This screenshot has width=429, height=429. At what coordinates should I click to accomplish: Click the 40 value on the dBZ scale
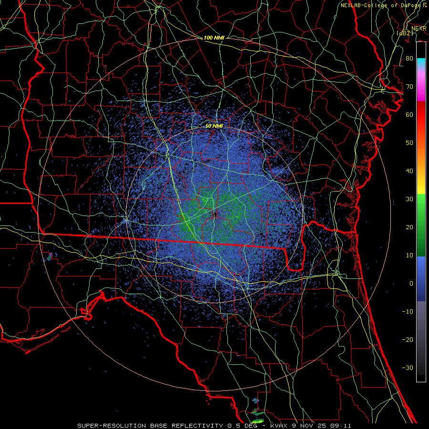[x=409, y=171]
